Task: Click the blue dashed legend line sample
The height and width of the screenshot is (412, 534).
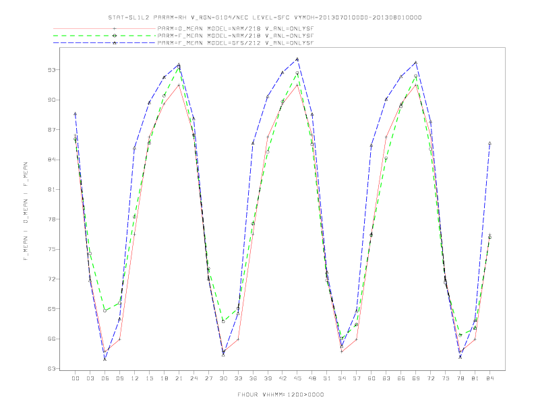Action: 105,43
